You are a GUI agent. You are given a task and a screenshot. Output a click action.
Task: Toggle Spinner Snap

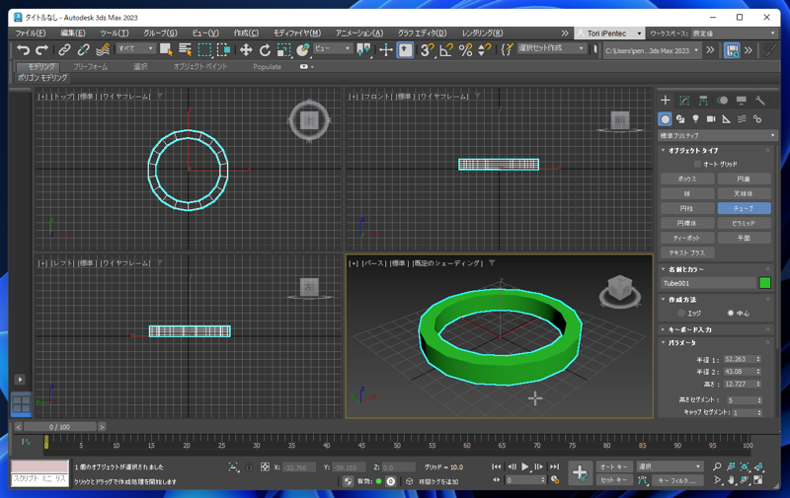pyautogui.click(x=484, y=49)
